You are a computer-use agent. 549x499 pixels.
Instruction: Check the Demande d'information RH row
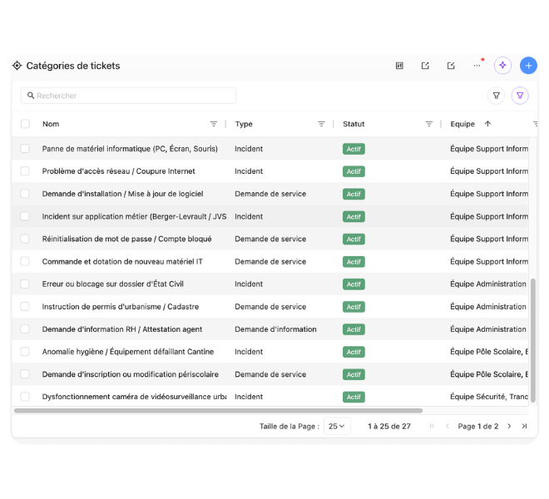click(x=25, y=329)
